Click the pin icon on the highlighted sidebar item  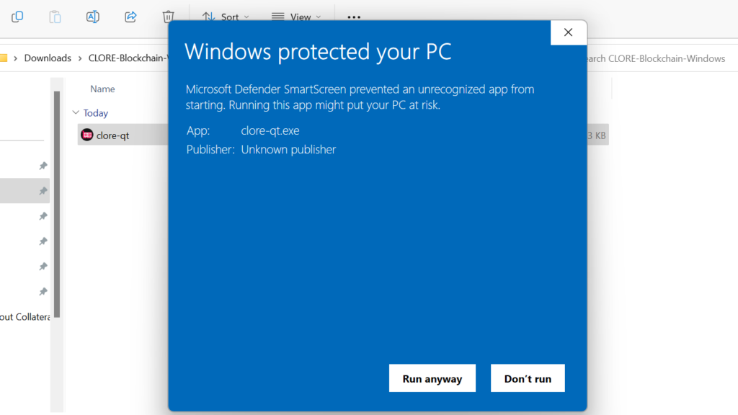pos(43,191)
